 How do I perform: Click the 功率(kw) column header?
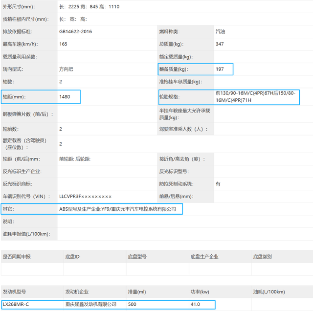[x=200, y=292]
